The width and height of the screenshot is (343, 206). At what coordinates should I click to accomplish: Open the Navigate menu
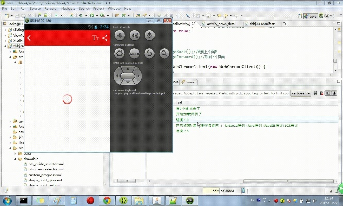pyautogui.click(x=68, y=9)
